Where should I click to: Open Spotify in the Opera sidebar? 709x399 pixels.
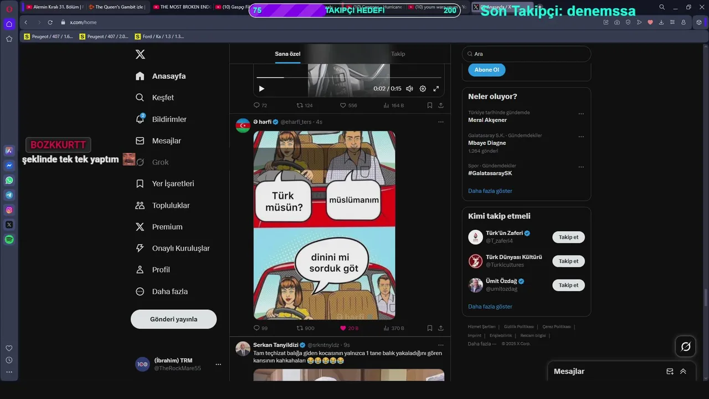coord(9,239)
